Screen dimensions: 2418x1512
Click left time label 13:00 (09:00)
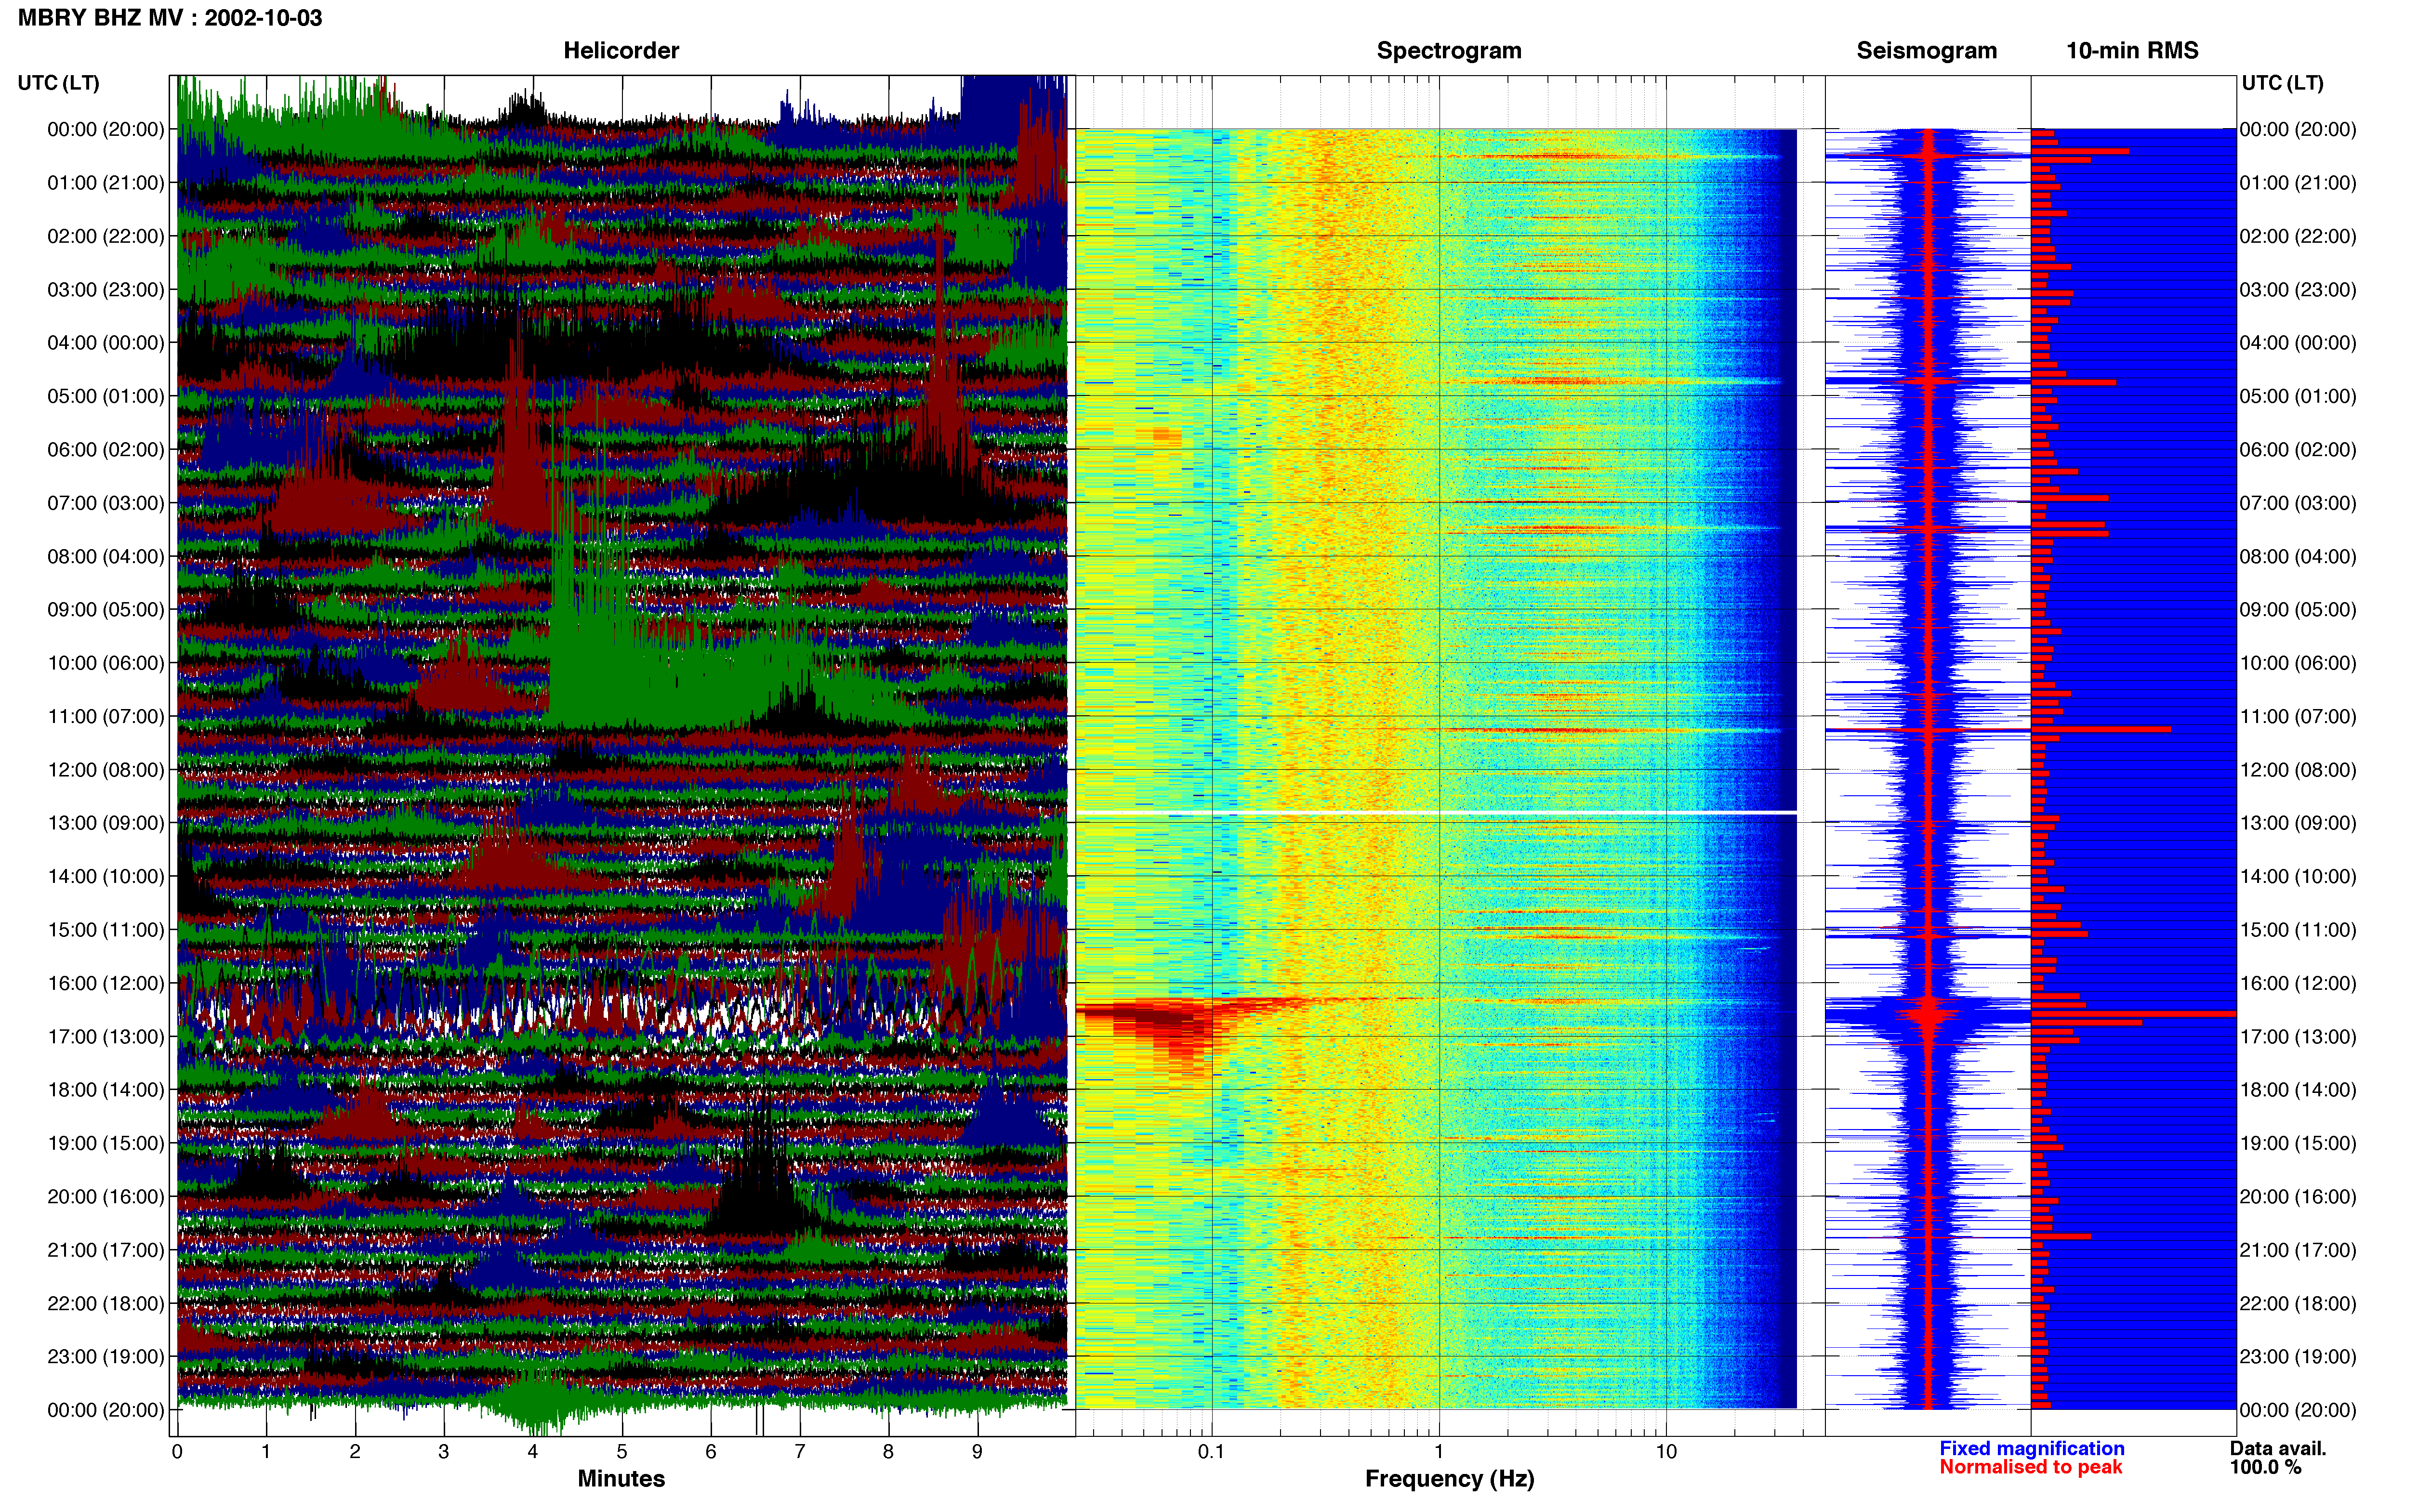[x=106, y=823]
